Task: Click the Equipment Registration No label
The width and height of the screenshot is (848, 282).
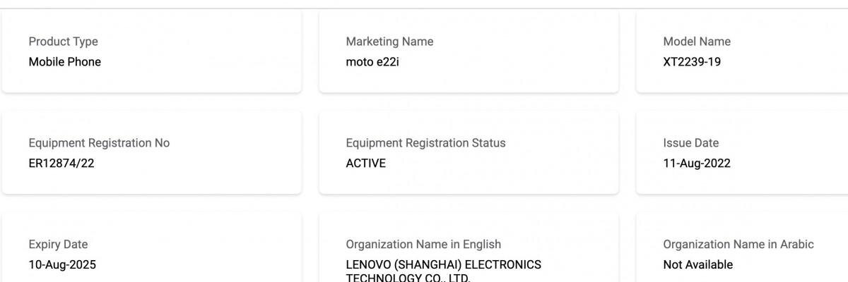Action: (99, 143)
